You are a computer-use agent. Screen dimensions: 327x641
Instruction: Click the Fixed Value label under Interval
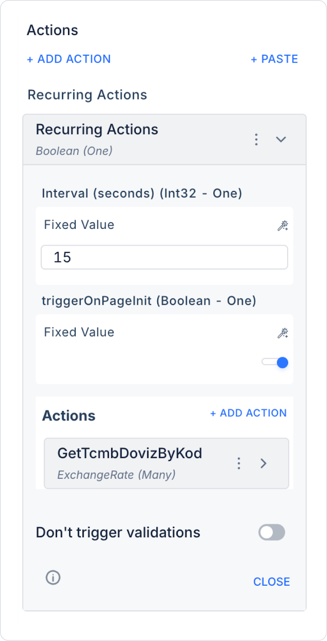click(x=79, y=225)
